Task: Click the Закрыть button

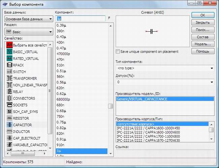Action: [203, 23]
